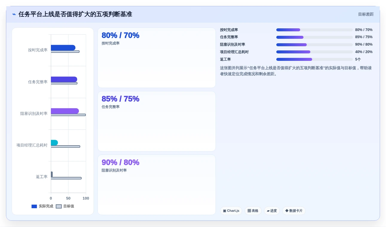Open the 80% / 70% data card
The width and height of the screenshot is (386, 227).
(x=157, y=58)
